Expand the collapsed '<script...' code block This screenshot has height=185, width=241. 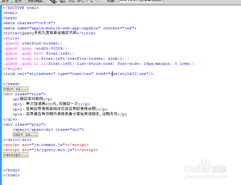pos(16,155)
